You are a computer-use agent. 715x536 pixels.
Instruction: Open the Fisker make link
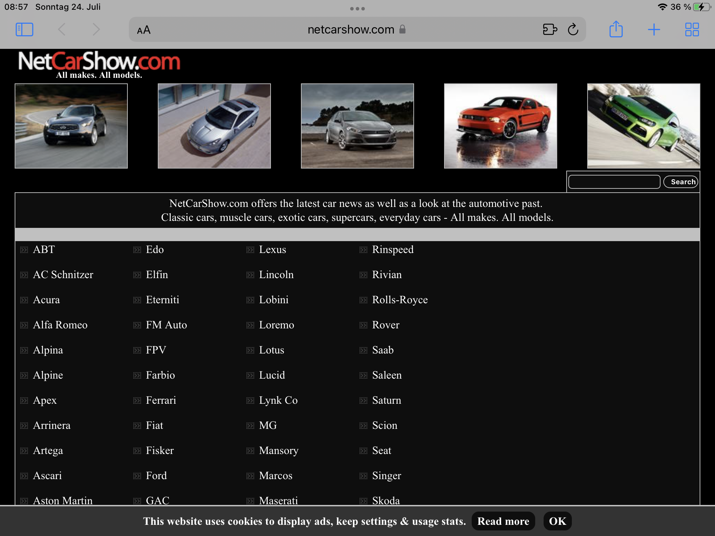[x=160, y=451]
